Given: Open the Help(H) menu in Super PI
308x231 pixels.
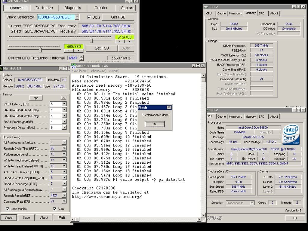Looking at the screenshot, I should pyautogui.click(x=114, y=71).
